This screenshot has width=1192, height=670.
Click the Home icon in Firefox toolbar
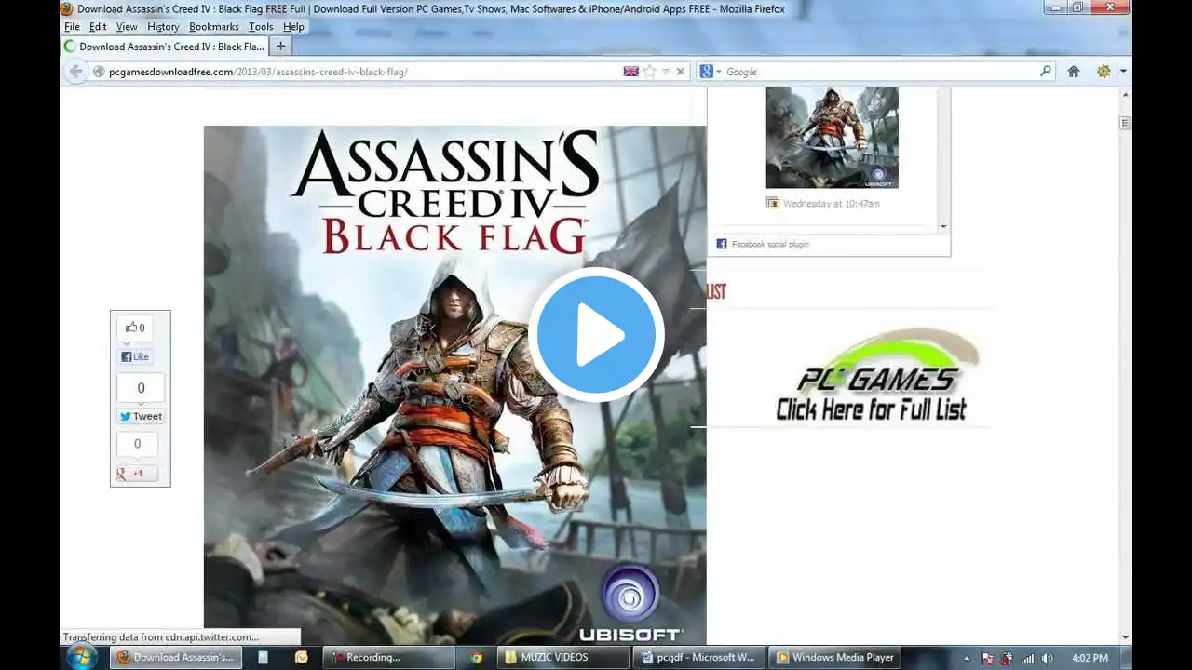(1074, 72)
